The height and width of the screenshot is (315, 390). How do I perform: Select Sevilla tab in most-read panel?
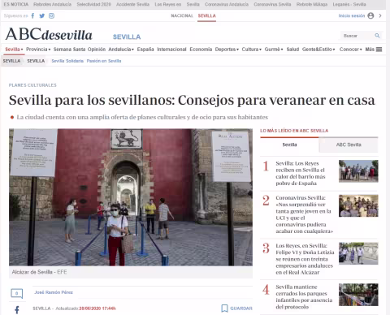289,145
